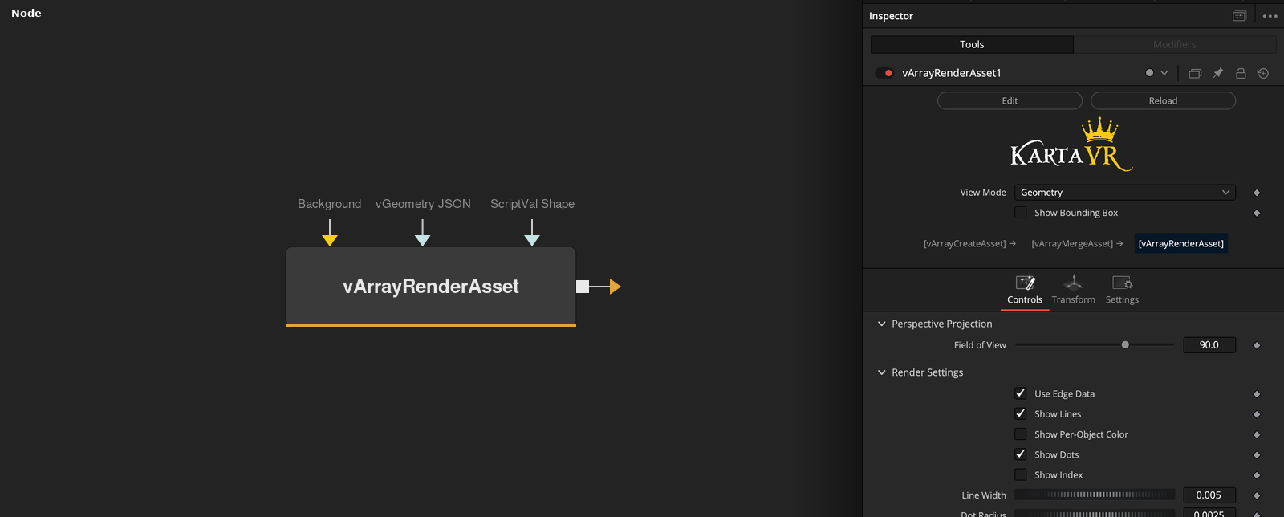Click the KartaVR logo
Image resolution: width=1284 pixels, height=517 pixels.
(1071, 145)
